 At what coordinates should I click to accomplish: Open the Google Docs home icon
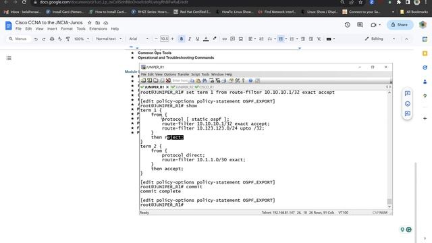(9, 26)
